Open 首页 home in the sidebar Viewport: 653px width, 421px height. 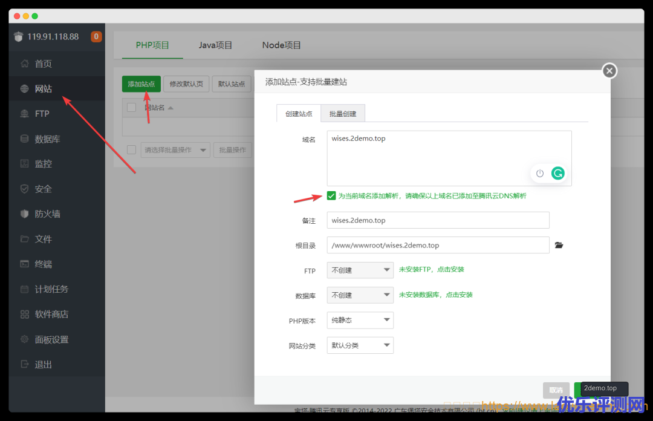43,64
